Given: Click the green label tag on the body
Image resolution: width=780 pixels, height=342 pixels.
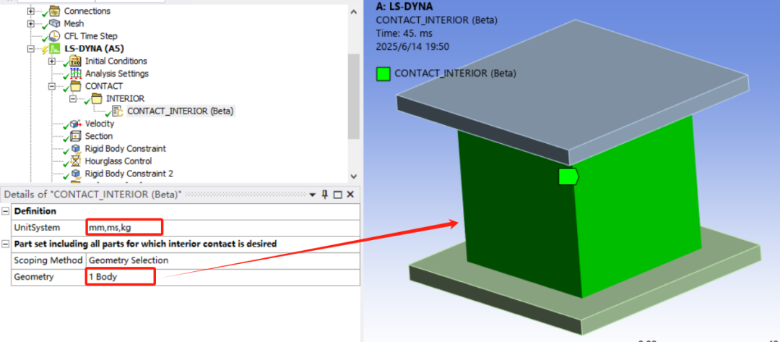Looking at the screenshot, I should [568, 176].
